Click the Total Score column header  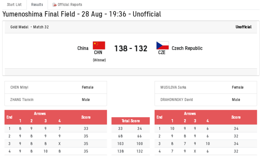point(130,121)
